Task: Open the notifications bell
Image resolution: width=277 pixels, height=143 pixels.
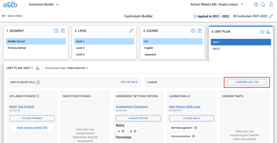Action: 263,5
